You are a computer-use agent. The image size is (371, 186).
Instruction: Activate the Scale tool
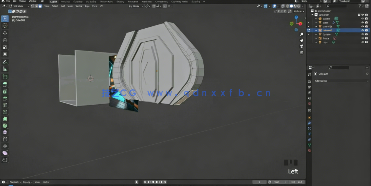pyautogui.click(x=5, y=47)
